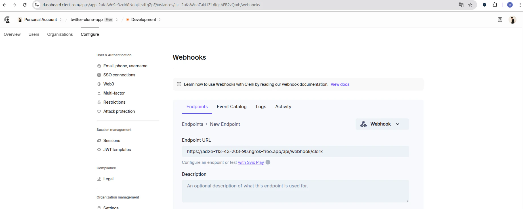Click the book icon beside docs notice
523x209 pixels.
tap(179, 84)
